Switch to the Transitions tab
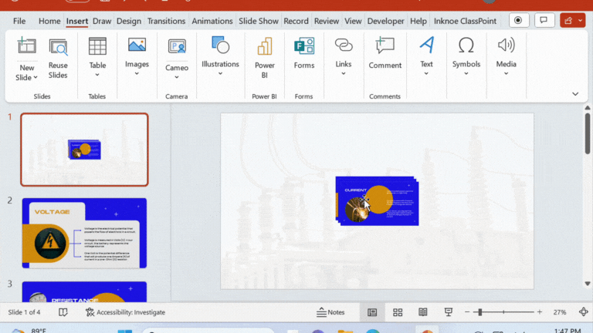This screenshot has width=593, height=333. (167, 21)
